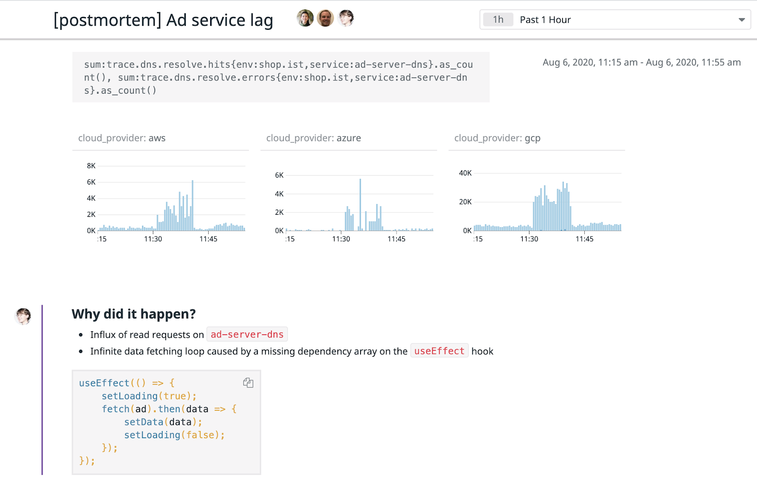Click the Why did it happen? heading

click(x=133, y=314)
